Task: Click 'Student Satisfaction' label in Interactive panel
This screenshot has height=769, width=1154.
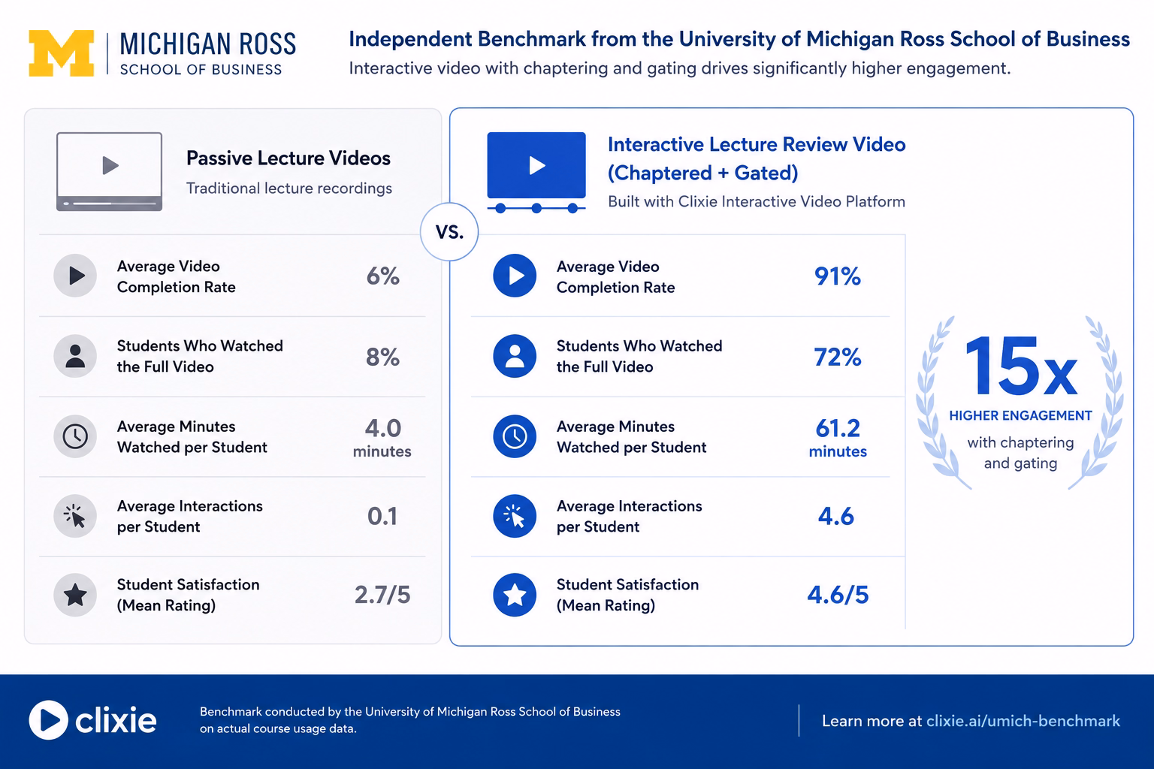Action: 627,595
